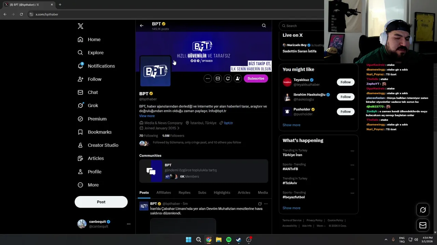Switch to the Affiliates tab
Image resolution: width=437 pixels, height=245 pixels.
click(x=164, y=193)
